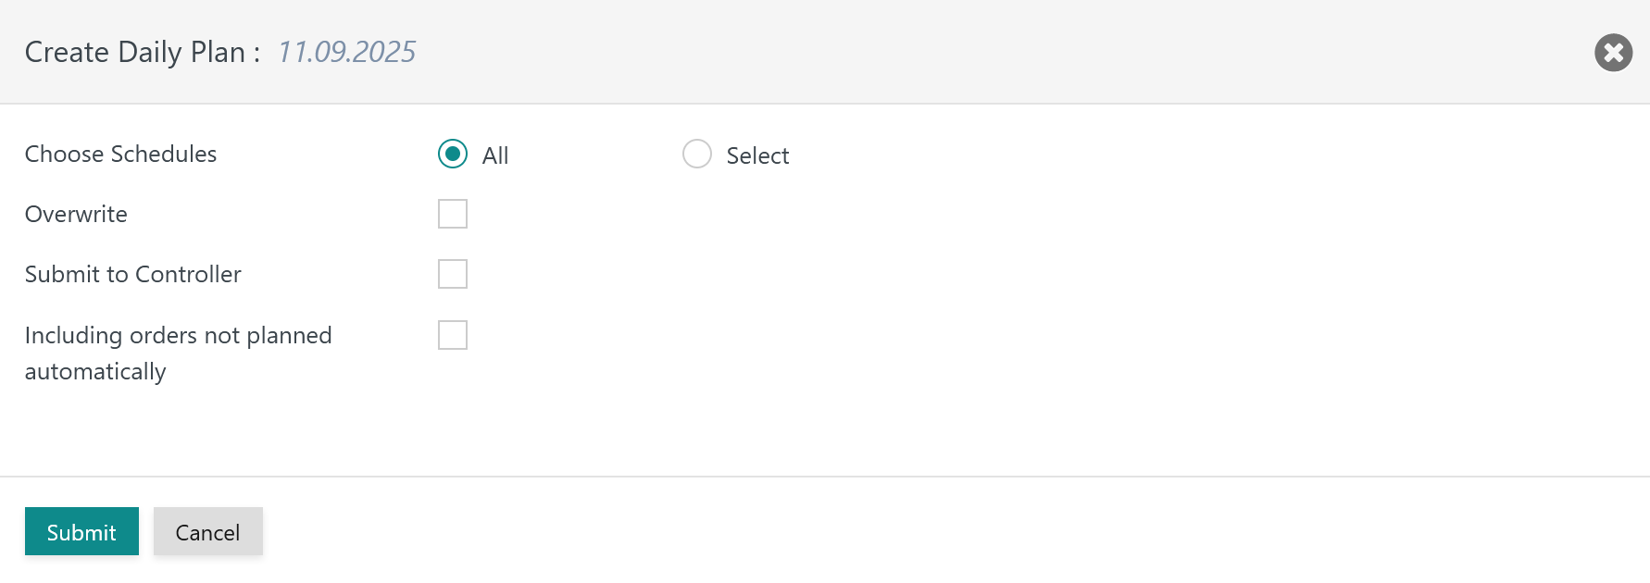Click the 'Select' radio label text

757,155
